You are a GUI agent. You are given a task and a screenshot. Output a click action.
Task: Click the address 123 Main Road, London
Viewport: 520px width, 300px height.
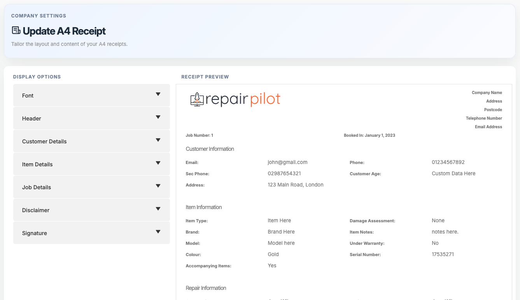click(295, 185)
